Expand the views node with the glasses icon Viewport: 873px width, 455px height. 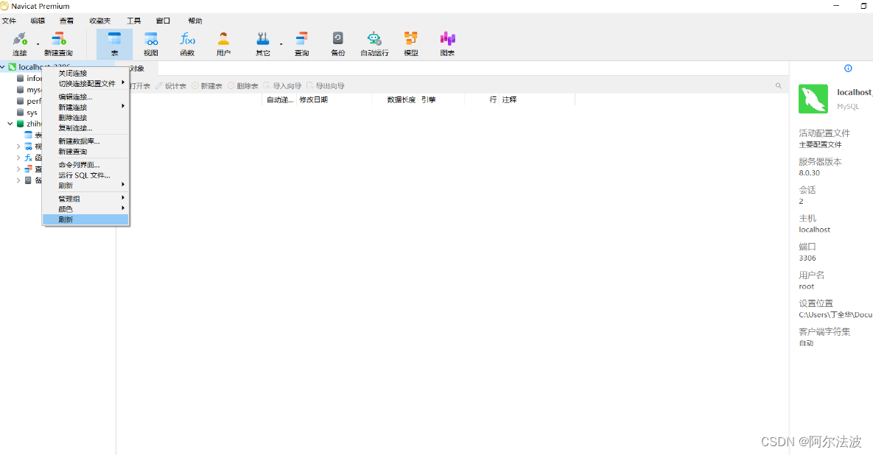tap(18, 147)
